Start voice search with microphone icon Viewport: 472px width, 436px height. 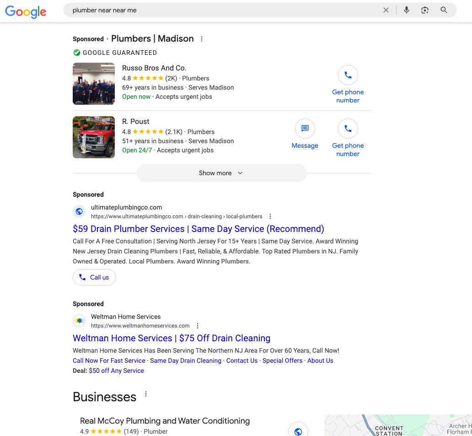pyautogui.click(x=407, y=10)
